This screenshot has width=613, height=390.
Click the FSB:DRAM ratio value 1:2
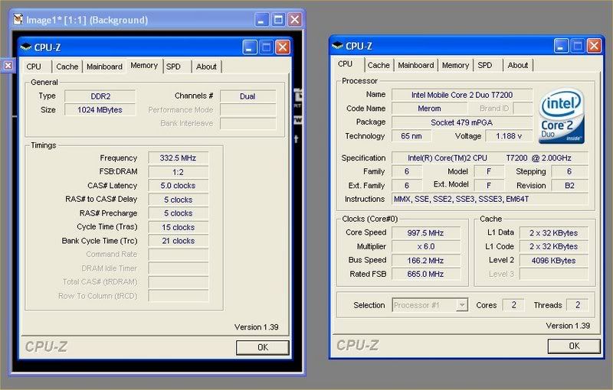179,172
